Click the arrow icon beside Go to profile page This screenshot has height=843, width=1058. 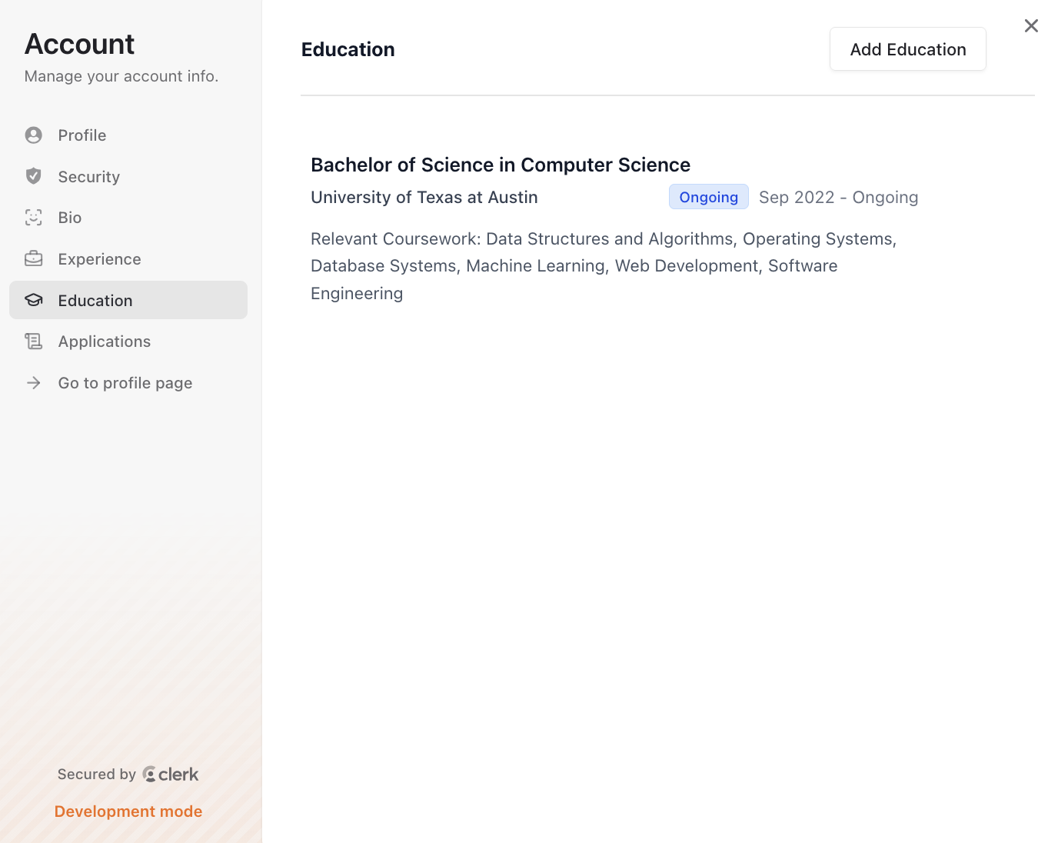coord(34,383)
